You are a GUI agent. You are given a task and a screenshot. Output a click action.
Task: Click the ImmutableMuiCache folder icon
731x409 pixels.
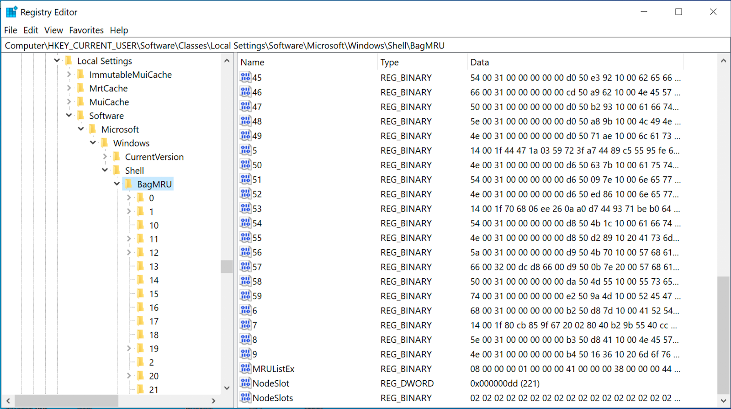81,74
